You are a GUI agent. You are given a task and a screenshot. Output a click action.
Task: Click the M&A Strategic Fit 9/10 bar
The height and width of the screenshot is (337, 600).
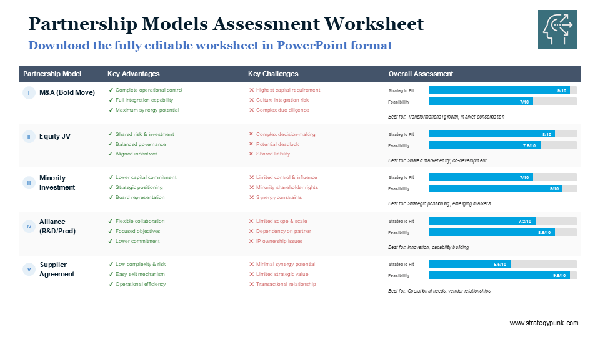pyautogui.click(x=499, y=90)
